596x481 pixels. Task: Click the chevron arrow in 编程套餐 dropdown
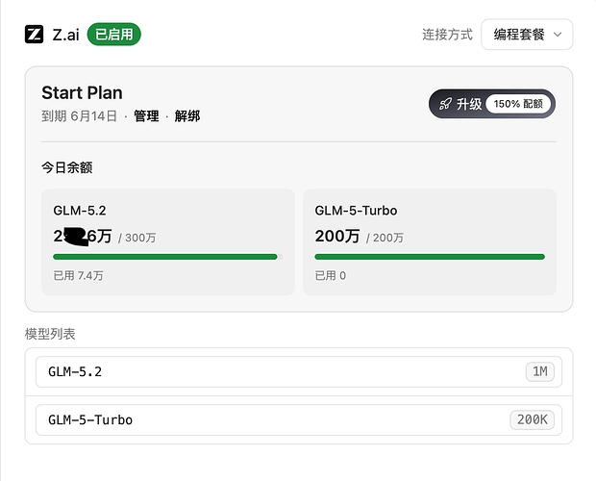pyautogui.click(x=558, y=35)
